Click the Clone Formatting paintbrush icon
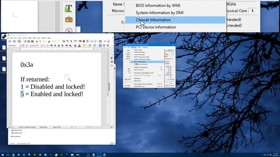 tap(49, 41)
